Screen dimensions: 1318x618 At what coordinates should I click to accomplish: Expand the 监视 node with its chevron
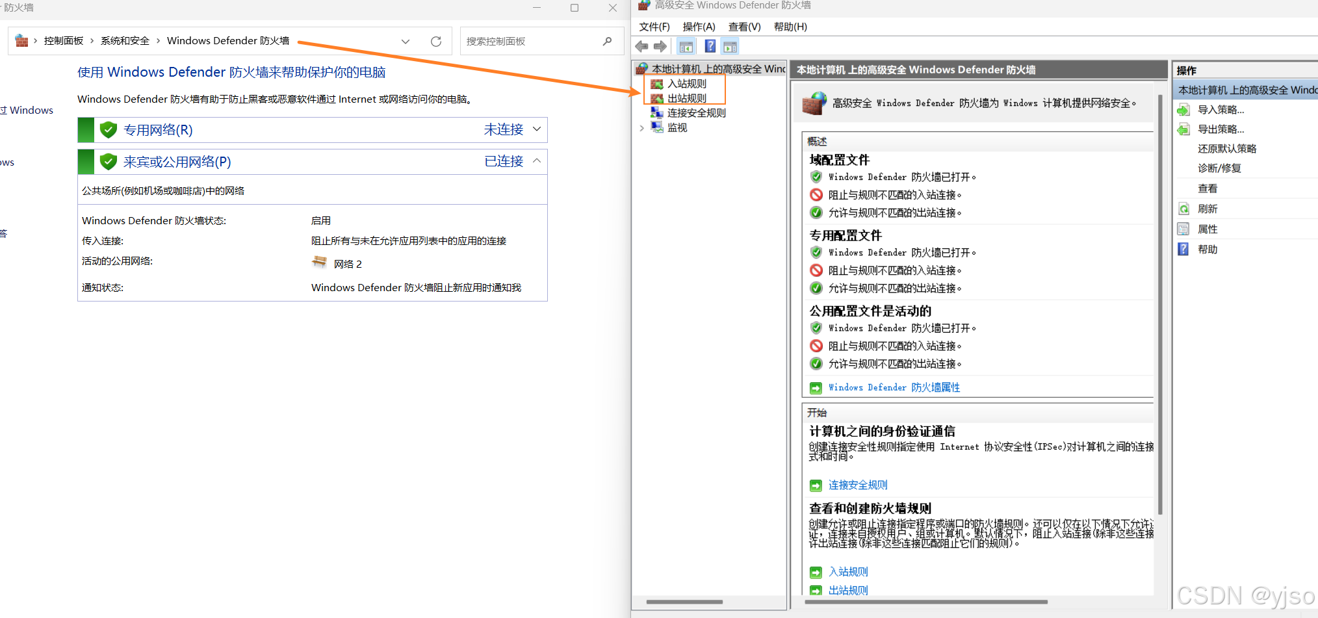(x=641, y=128)
